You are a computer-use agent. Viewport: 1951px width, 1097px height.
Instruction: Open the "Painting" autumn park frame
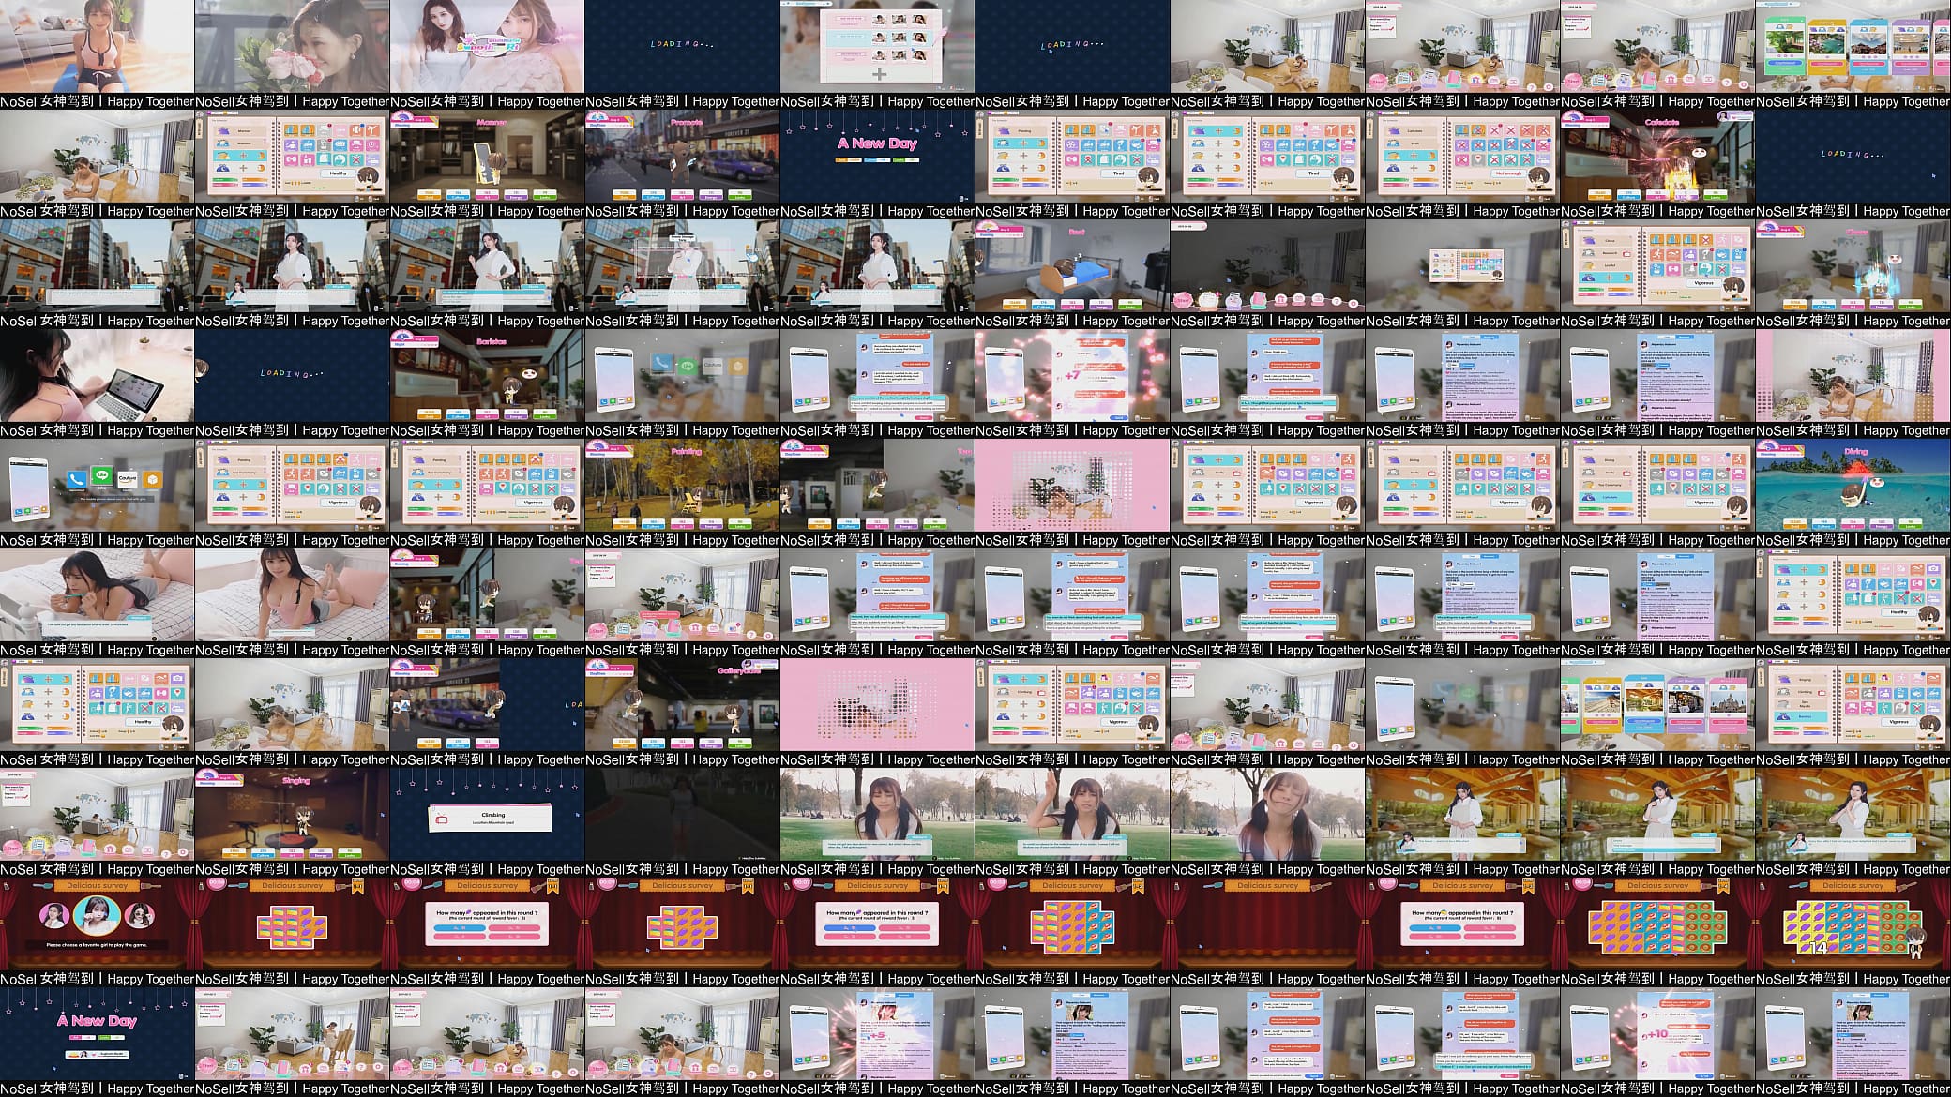click(682, 485)
